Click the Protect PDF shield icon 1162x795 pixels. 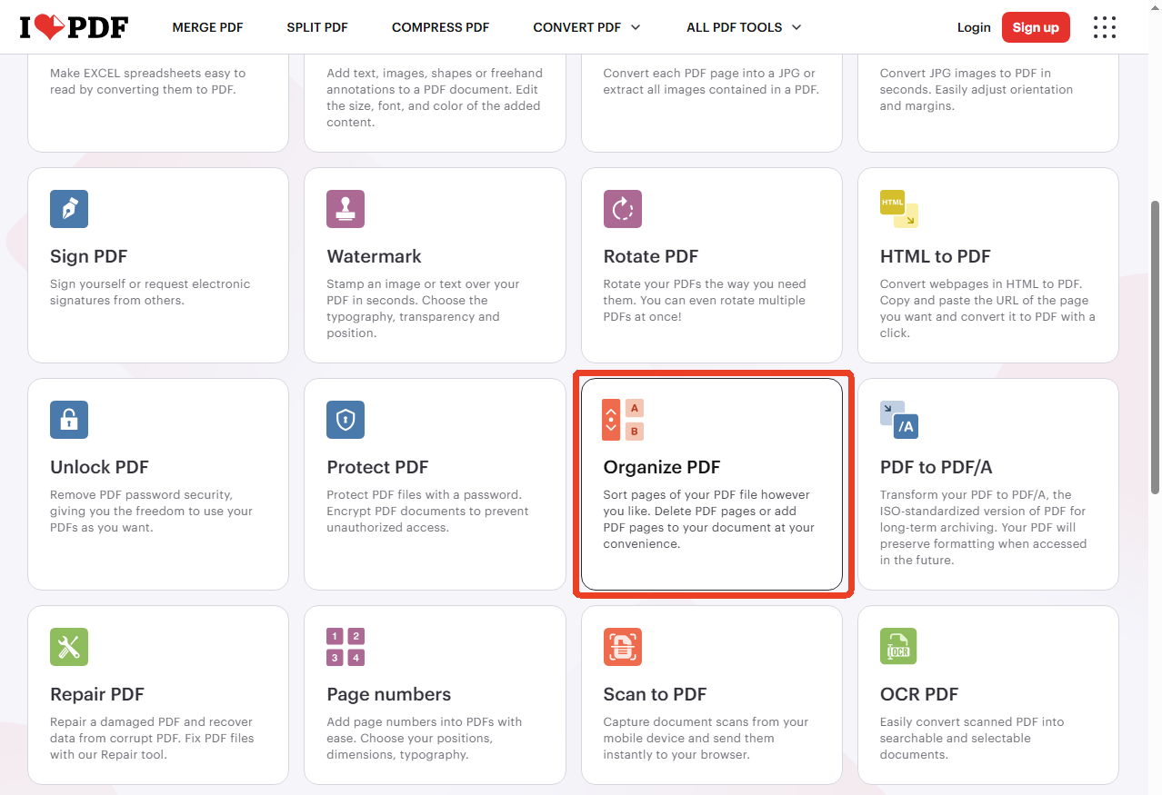[x=346, y=420]
